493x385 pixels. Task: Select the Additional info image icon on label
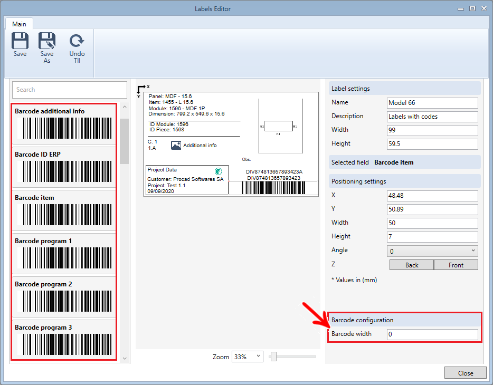tap(176, 145)
